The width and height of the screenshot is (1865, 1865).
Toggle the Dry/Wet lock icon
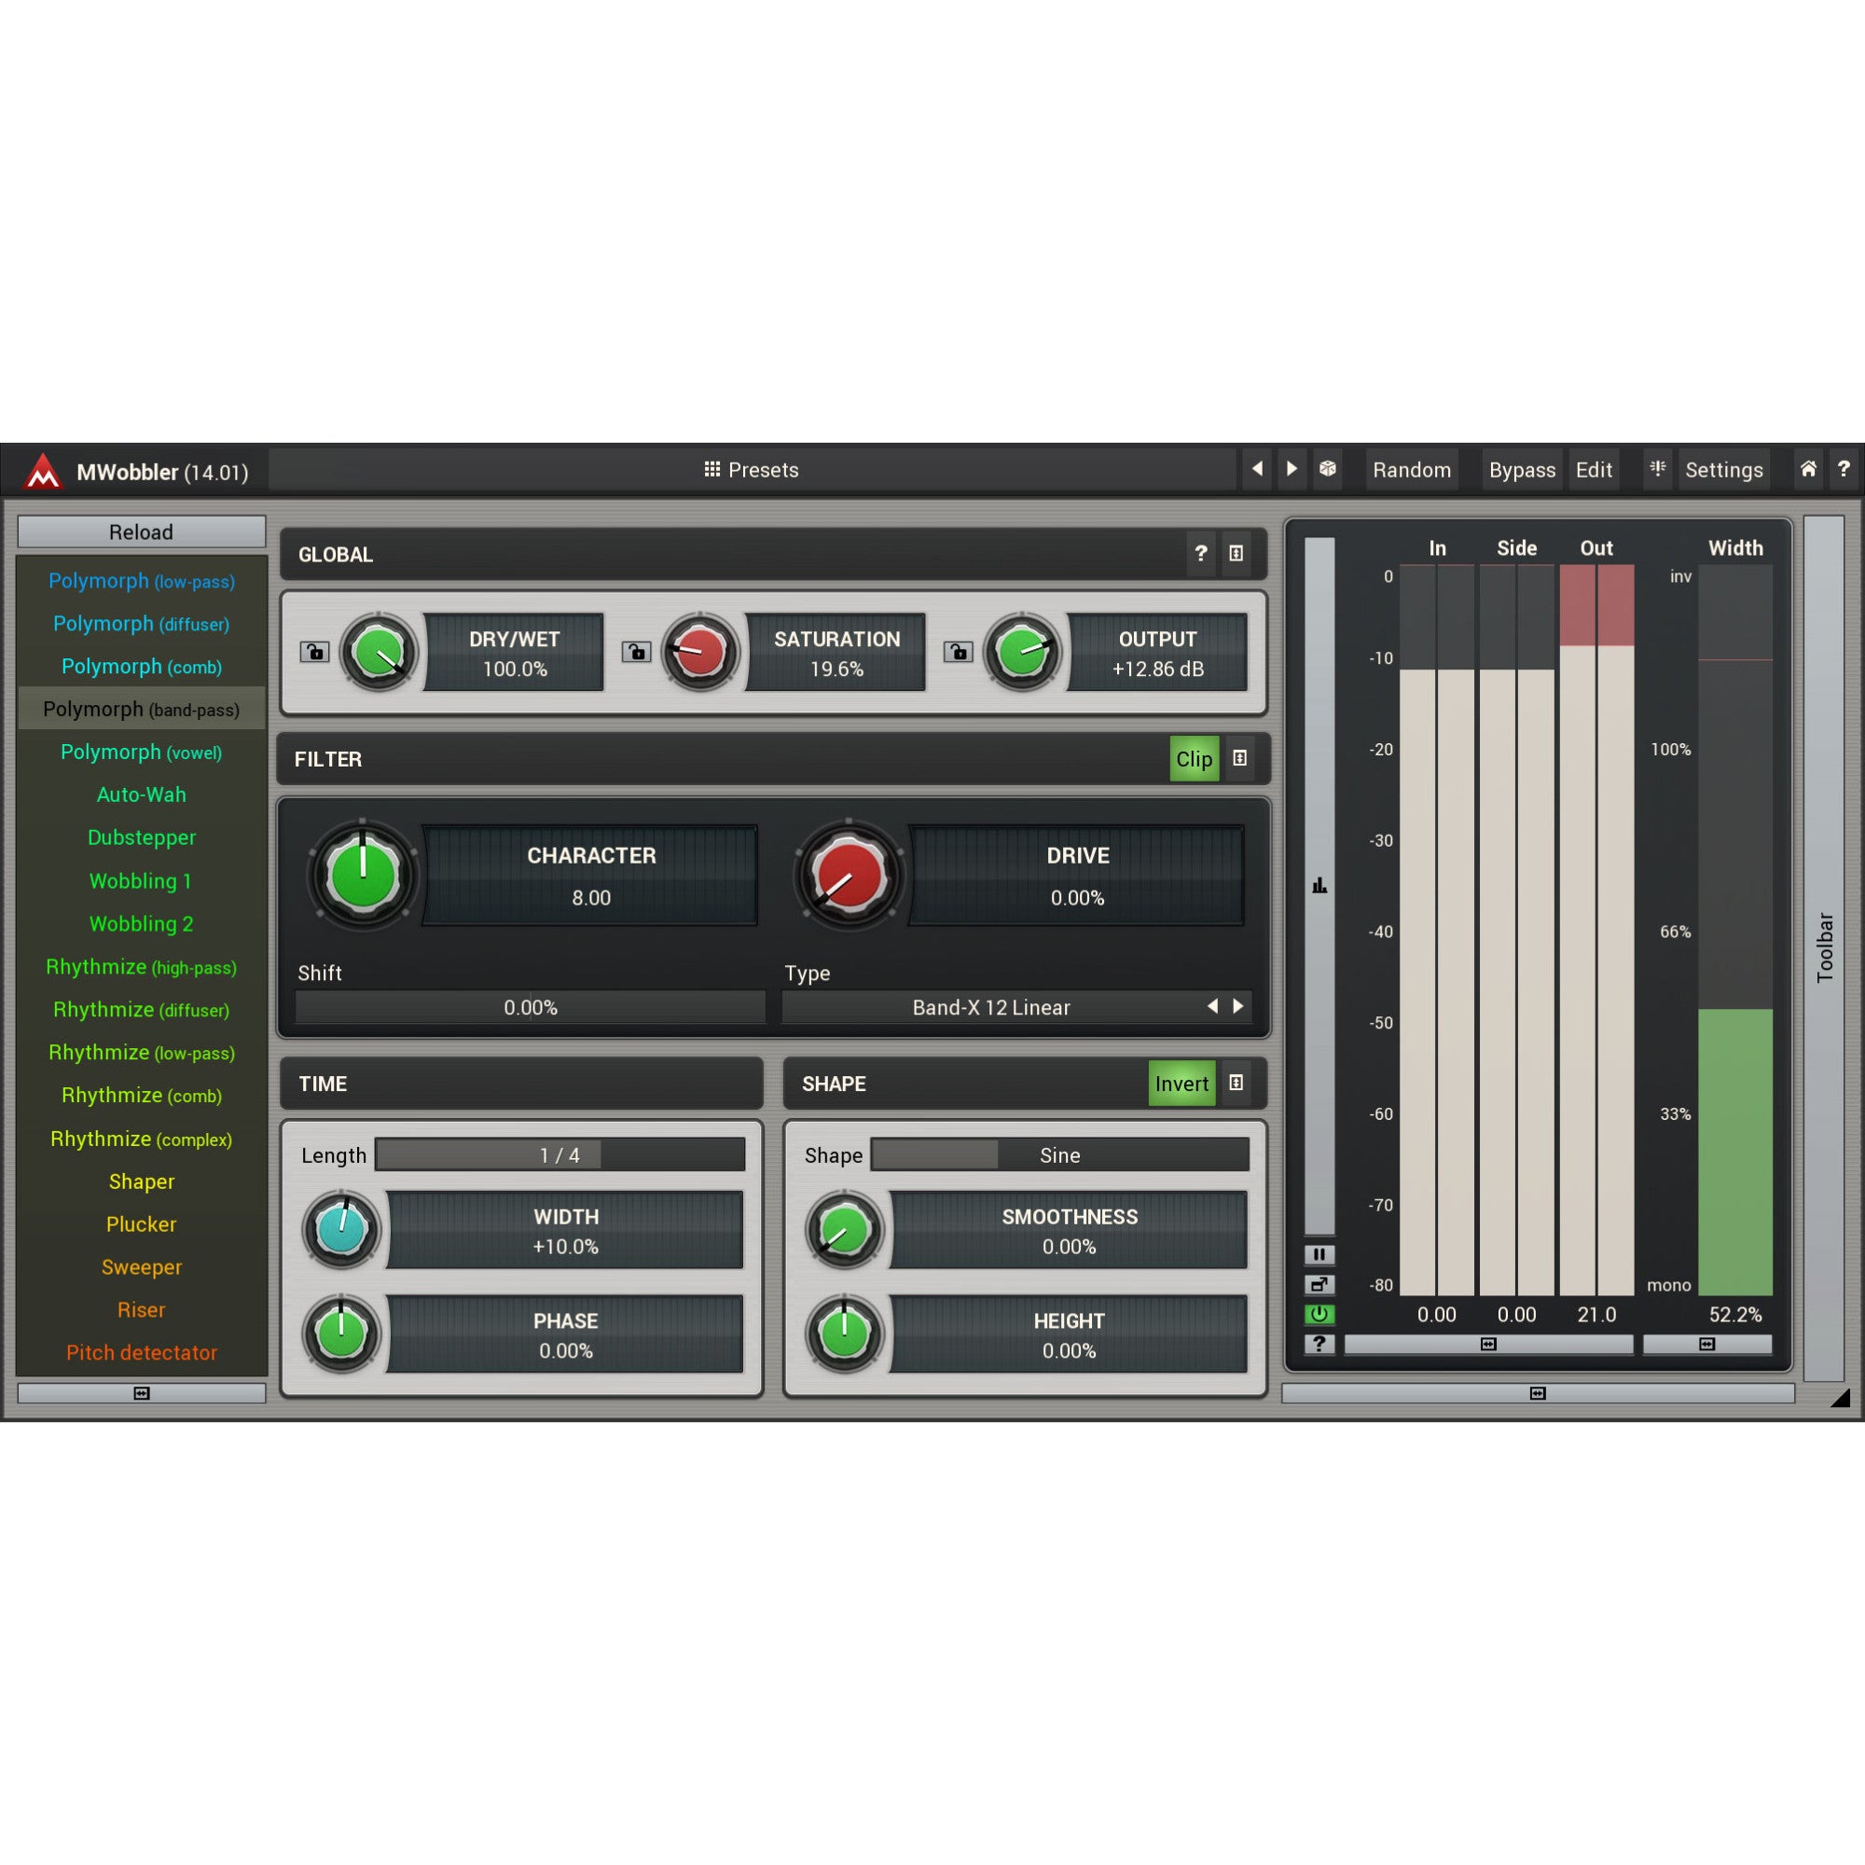click(x=314, y=652)
